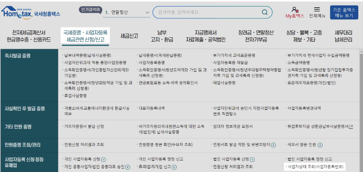Open 소득확인증명서(청년형 장기집합투자증권저축) link

pyautogui.click(x=320, y=73)
